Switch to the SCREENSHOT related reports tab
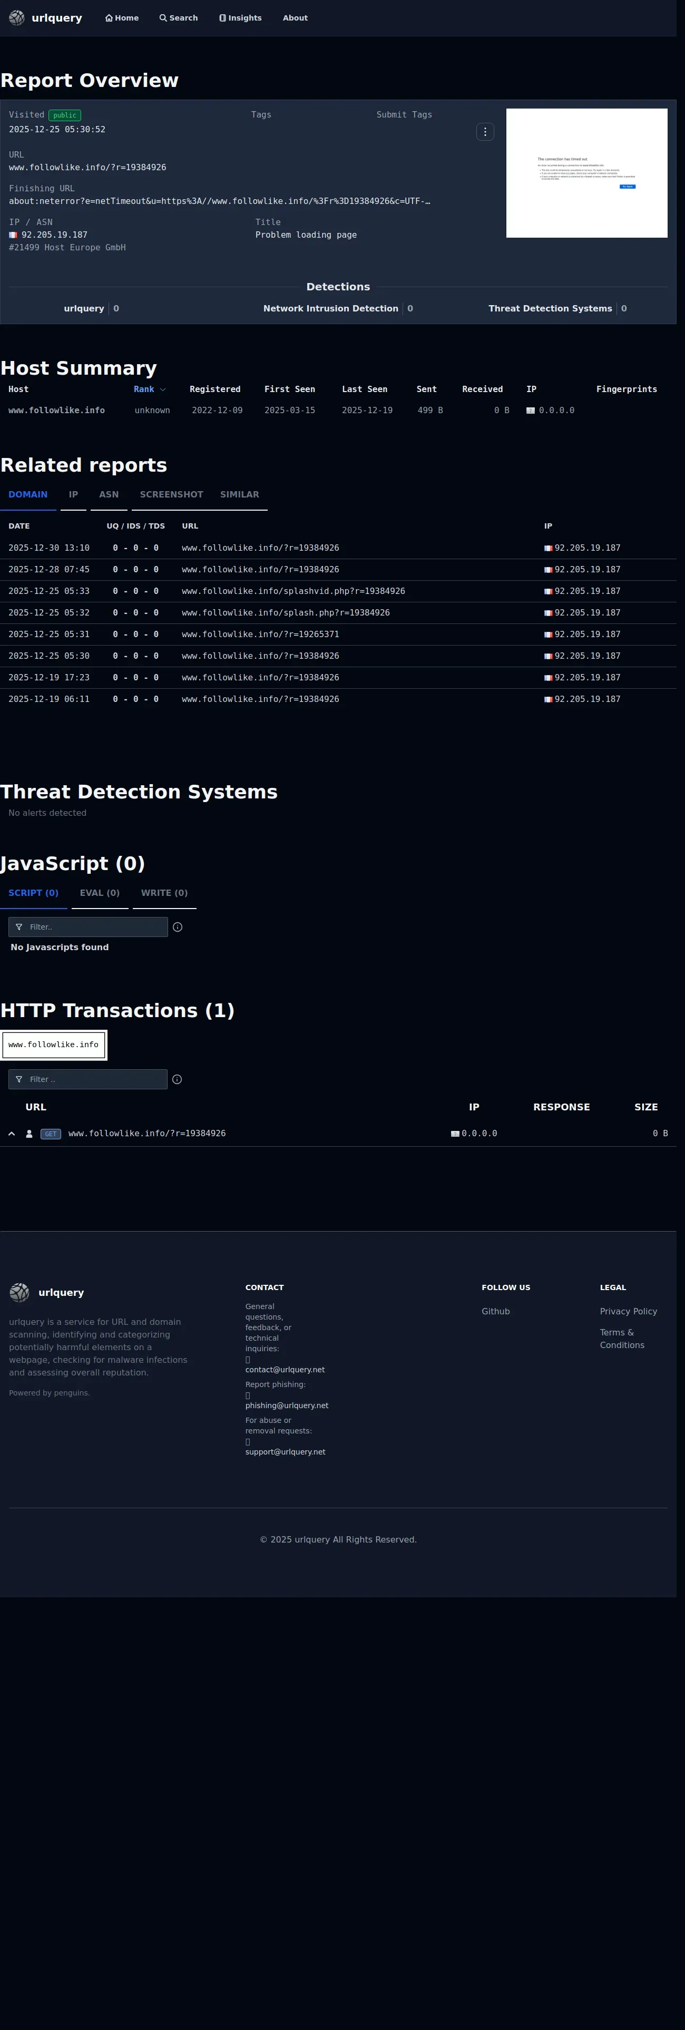Image resolution: width=685 pixels, height=2030 pixels. (x=171, y=495)
